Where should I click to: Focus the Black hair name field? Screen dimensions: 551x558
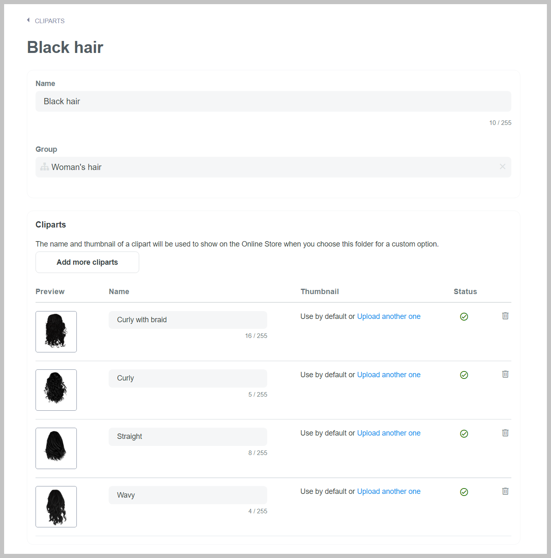point(273,101)
